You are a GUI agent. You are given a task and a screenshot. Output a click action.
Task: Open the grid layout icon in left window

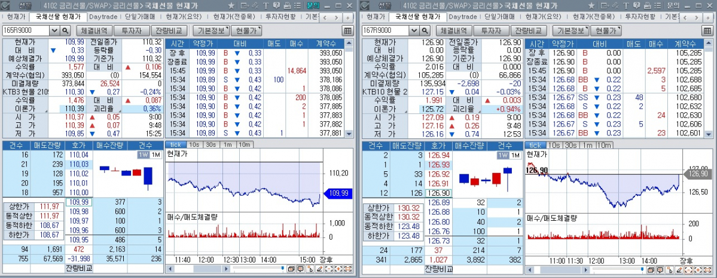348,30
